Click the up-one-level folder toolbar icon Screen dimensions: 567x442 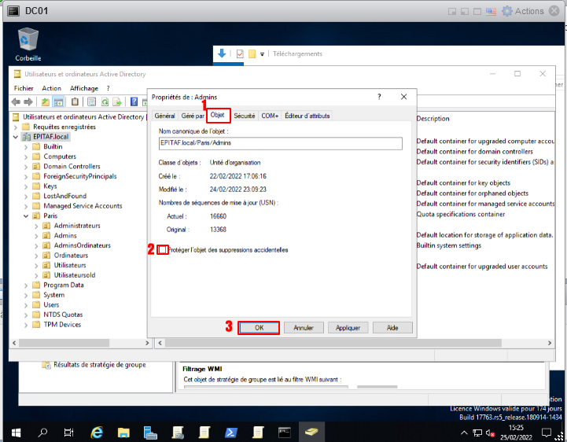coord(46,101)
